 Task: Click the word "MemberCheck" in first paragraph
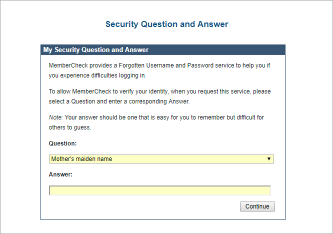[68, 65]
